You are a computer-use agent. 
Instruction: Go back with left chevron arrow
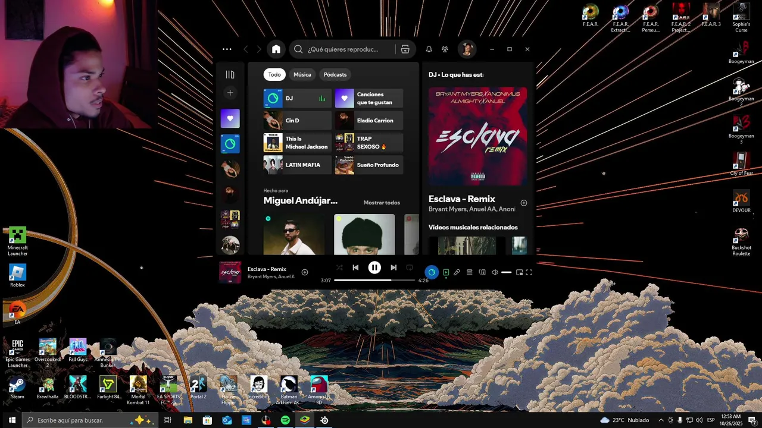(245, 49)
